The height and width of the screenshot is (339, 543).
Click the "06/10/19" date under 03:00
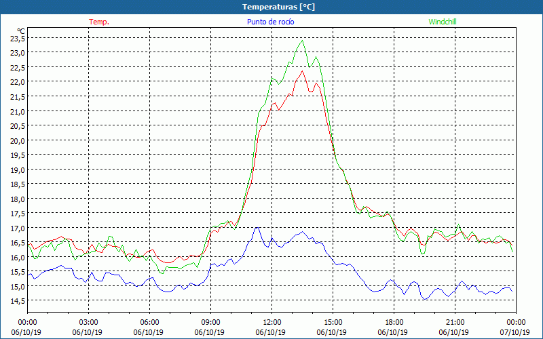(x=88, y=332)
